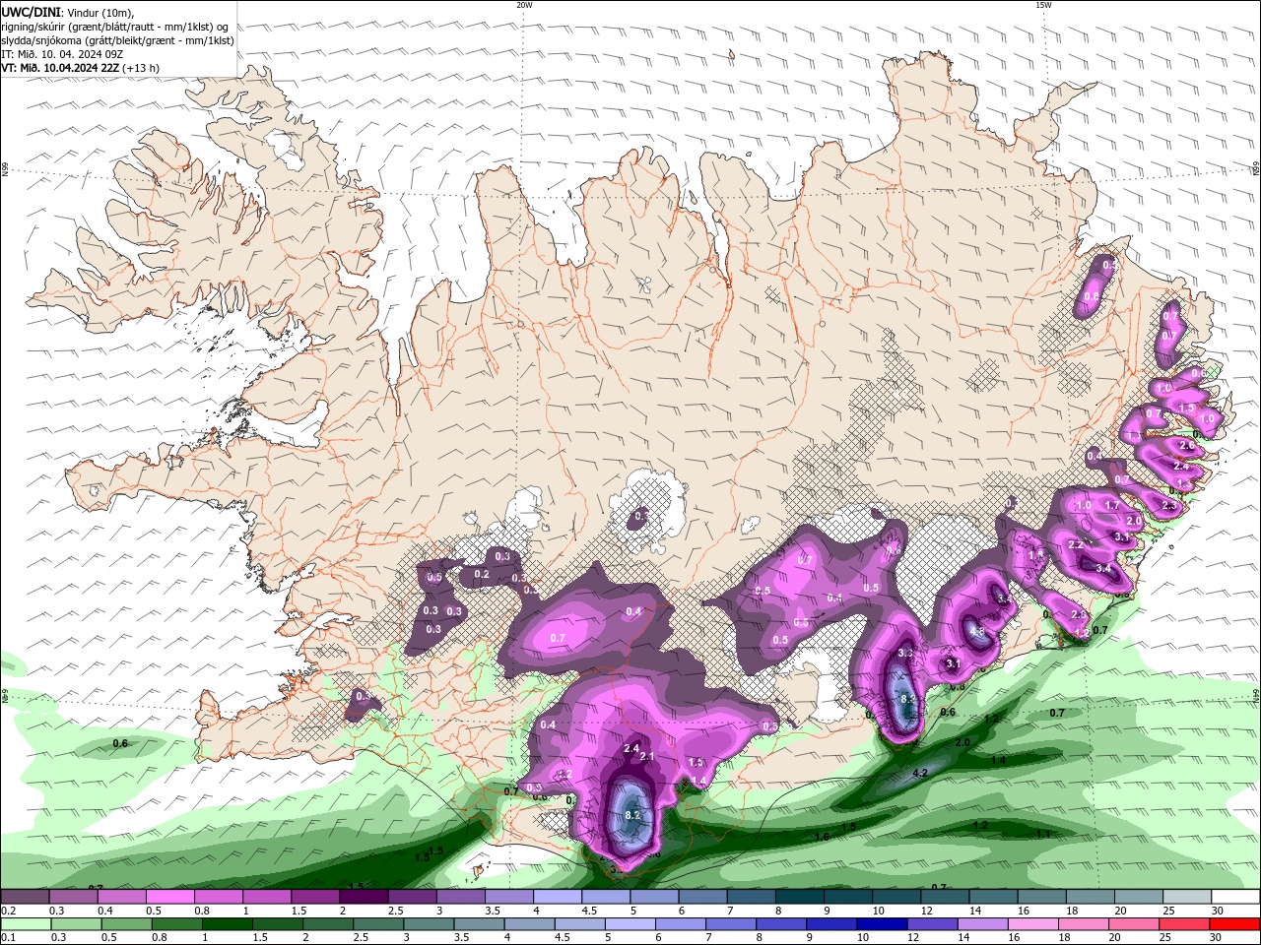This screenshot has width=1261, height=945.
Task: Click the '4.2' rain value offshore
Action: (x=920, y=774)
